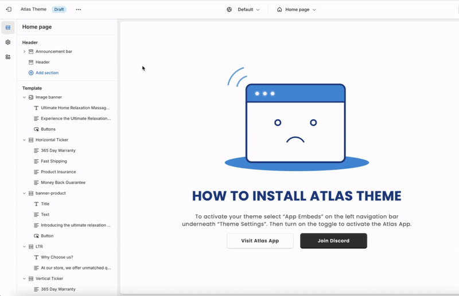This screenshot has height=296, width=459.
Task: Click the Visit Atlas App button
Action: (260, 241)
